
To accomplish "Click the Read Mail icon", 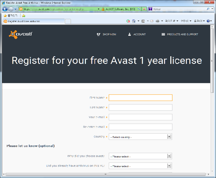I will 152,21.
